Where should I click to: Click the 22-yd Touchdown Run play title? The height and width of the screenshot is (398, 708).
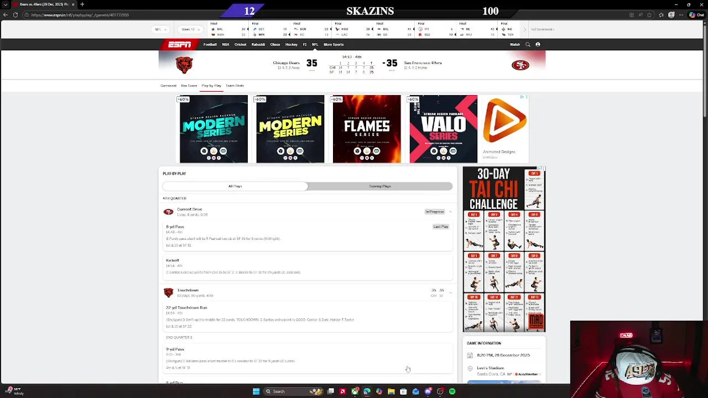pos(186,307)
